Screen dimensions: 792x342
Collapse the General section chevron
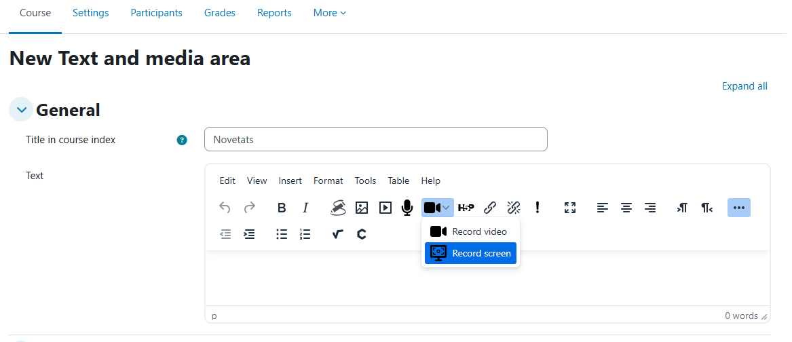(21, 109)
